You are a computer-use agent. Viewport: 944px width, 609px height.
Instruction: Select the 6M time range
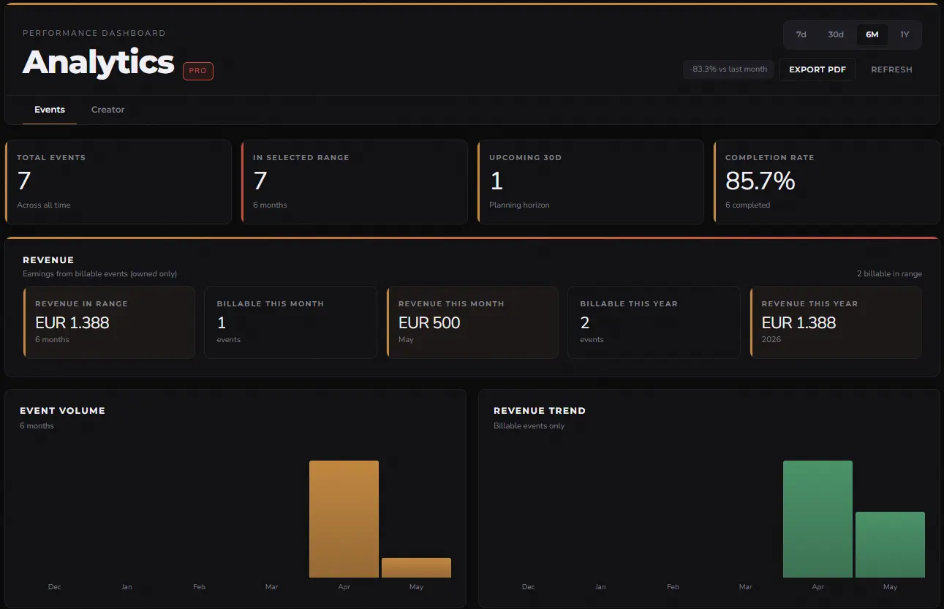point(872,34)
